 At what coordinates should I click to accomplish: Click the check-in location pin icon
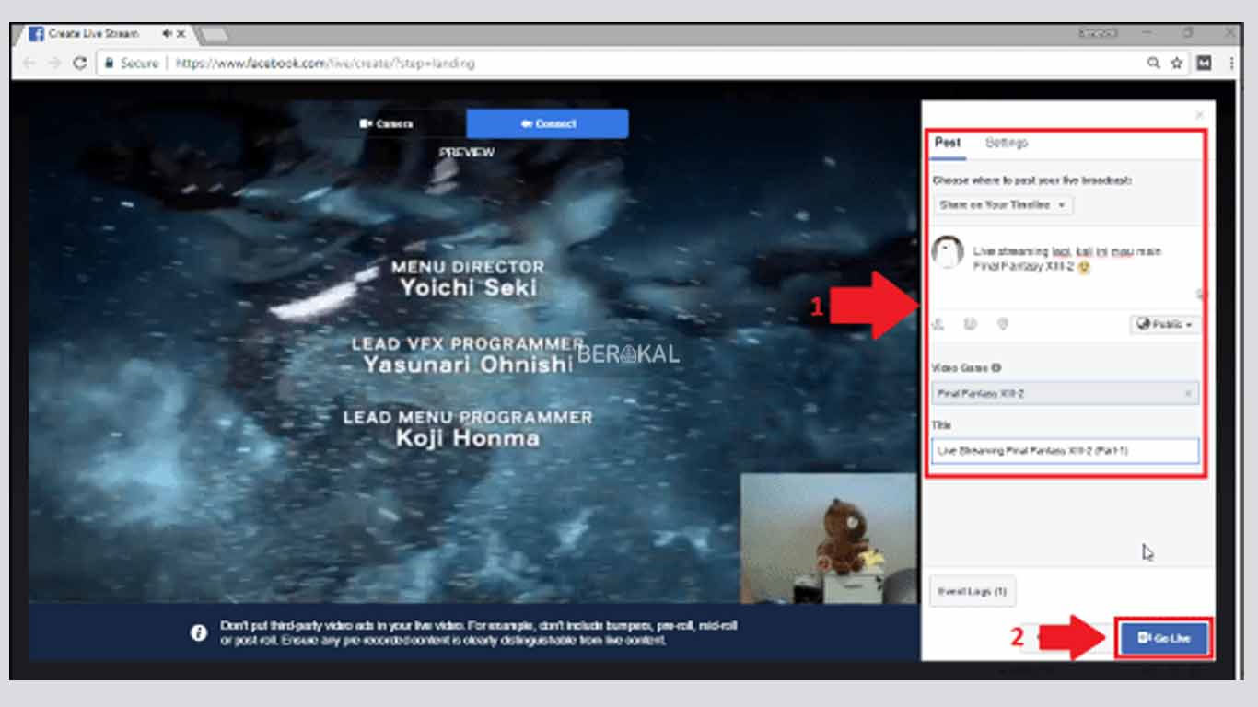click(x=1003, y=324)
